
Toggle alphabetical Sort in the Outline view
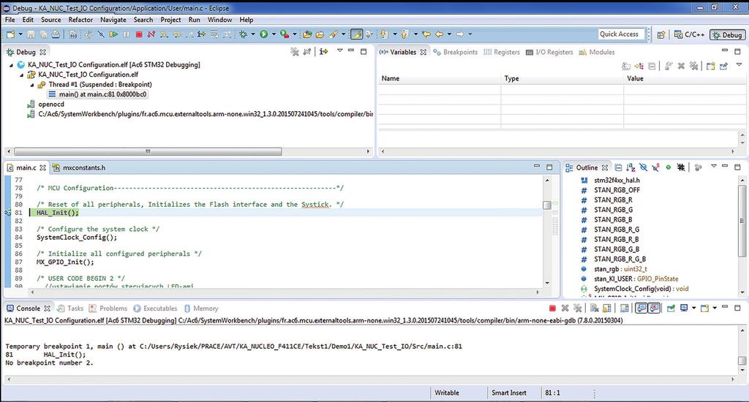(631, 167)
